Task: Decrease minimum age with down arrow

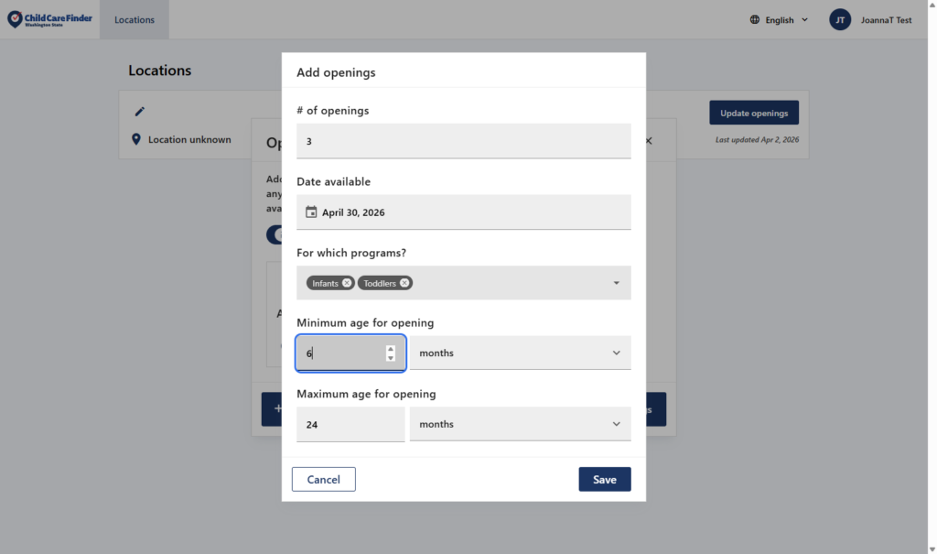Action: [391, 358]
